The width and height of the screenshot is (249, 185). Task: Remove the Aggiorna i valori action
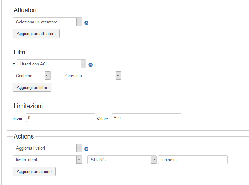tap(86, 149)
